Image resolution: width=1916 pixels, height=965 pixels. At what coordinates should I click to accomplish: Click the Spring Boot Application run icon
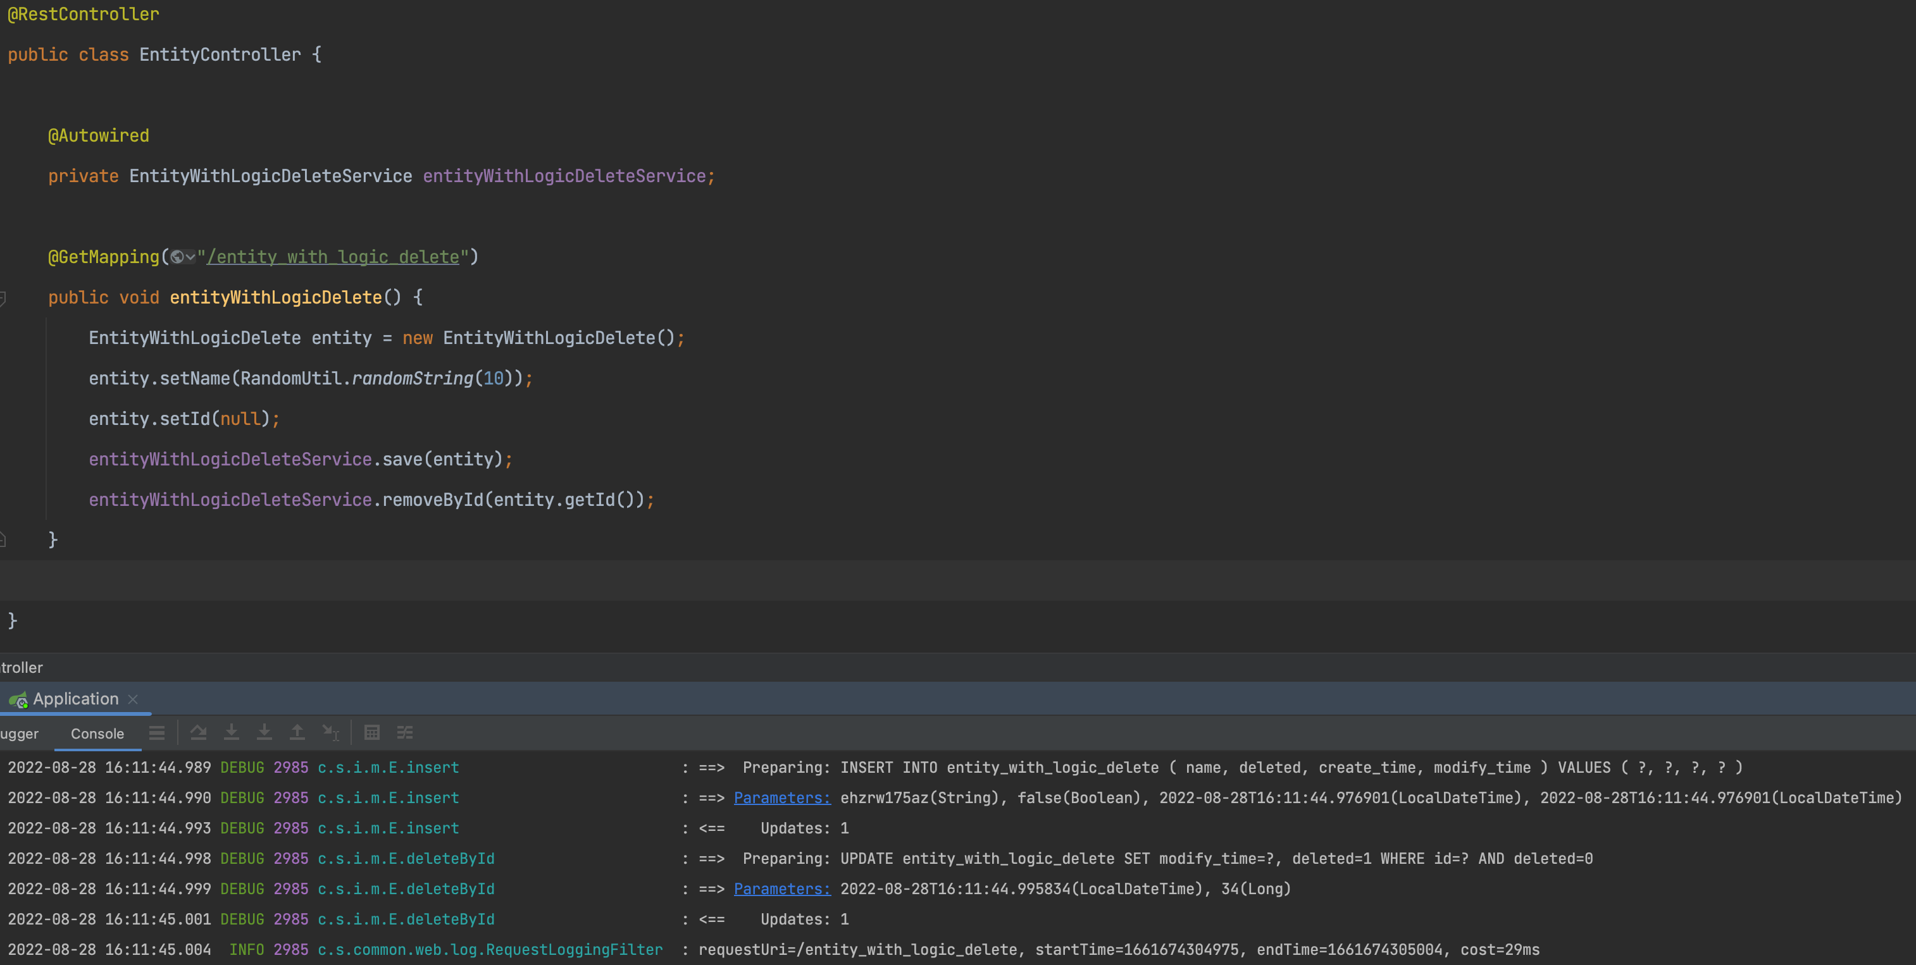[18, 699]
